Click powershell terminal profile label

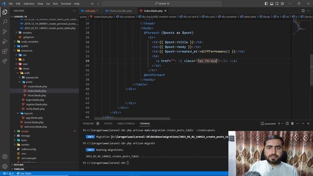(268, 124)
